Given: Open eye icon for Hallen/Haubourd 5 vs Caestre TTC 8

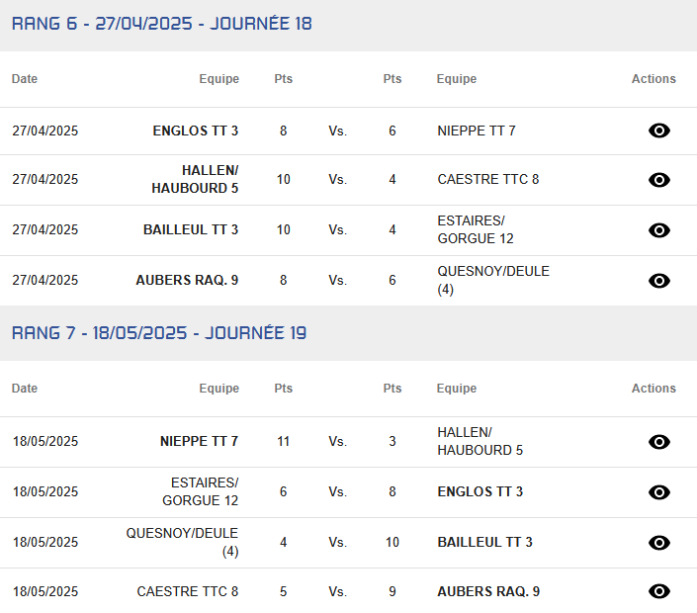Looking at the screenshot, I should tap(658, 180).
